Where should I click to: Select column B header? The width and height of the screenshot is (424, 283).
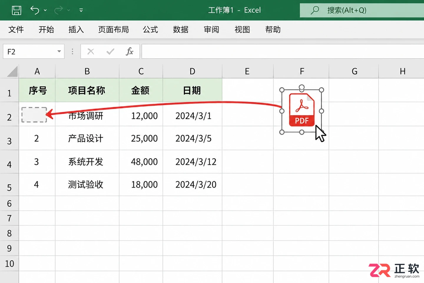point(87,71)
